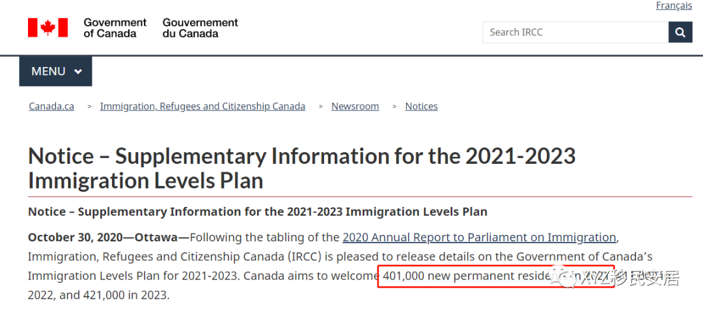Open the Canada.ca breadcrumb link
The image size is (703, 309).
click(x=51, y=107)
